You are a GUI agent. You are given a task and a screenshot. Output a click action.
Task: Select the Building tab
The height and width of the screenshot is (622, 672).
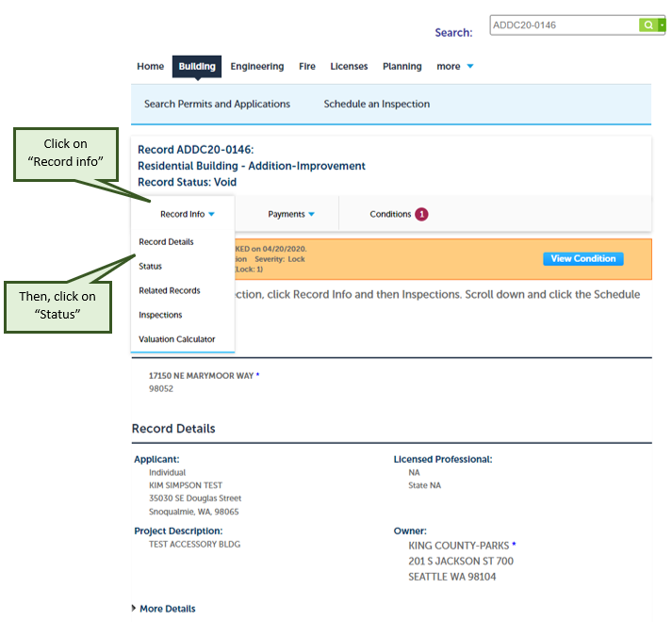[197, 67]
